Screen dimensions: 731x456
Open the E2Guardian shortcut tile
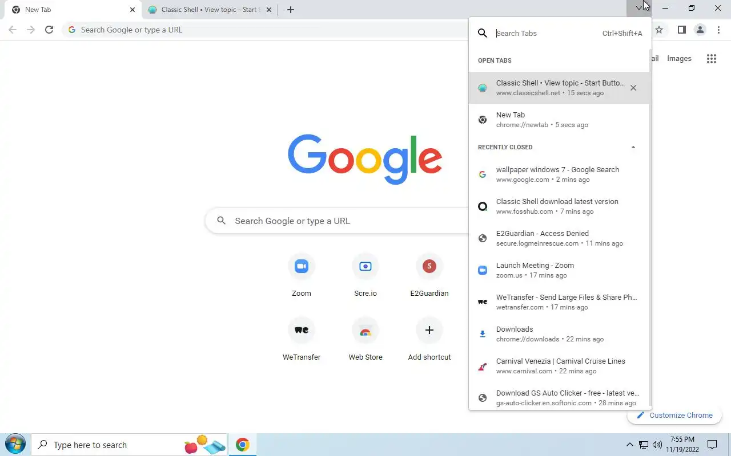pos(429,275)
